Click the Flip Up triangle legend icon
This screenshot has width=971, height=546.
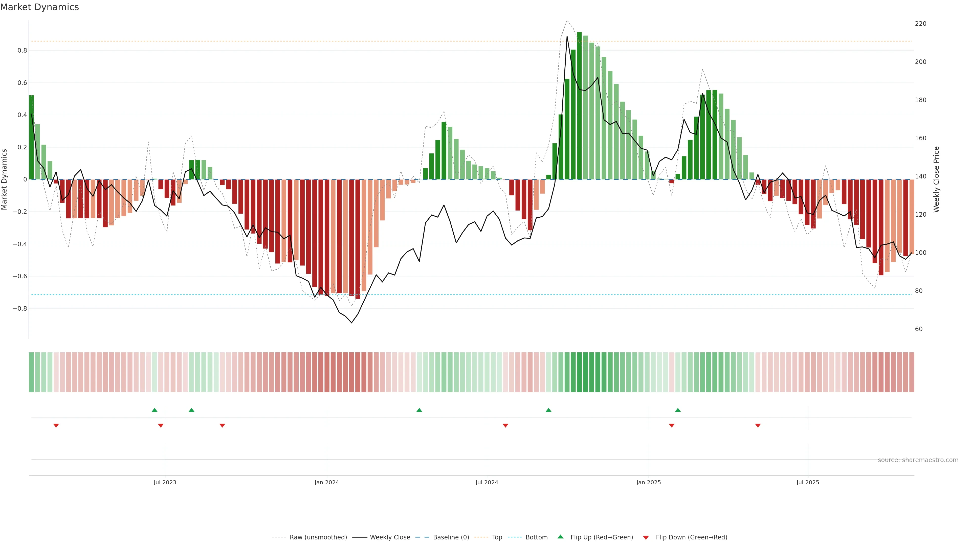click(561, 537)
